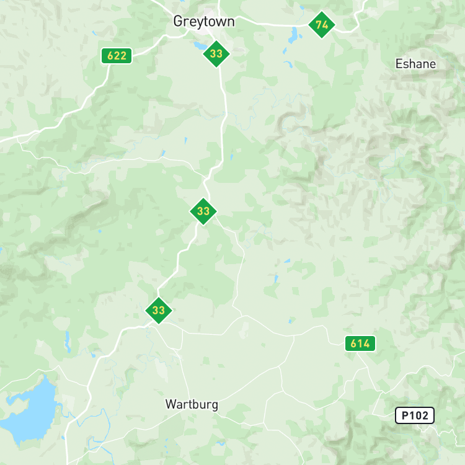Image resolution: width=465 pixels, height=465 pixels.
Task: Select the narrow pond northeast of the large lake
Action: [68, 342]
